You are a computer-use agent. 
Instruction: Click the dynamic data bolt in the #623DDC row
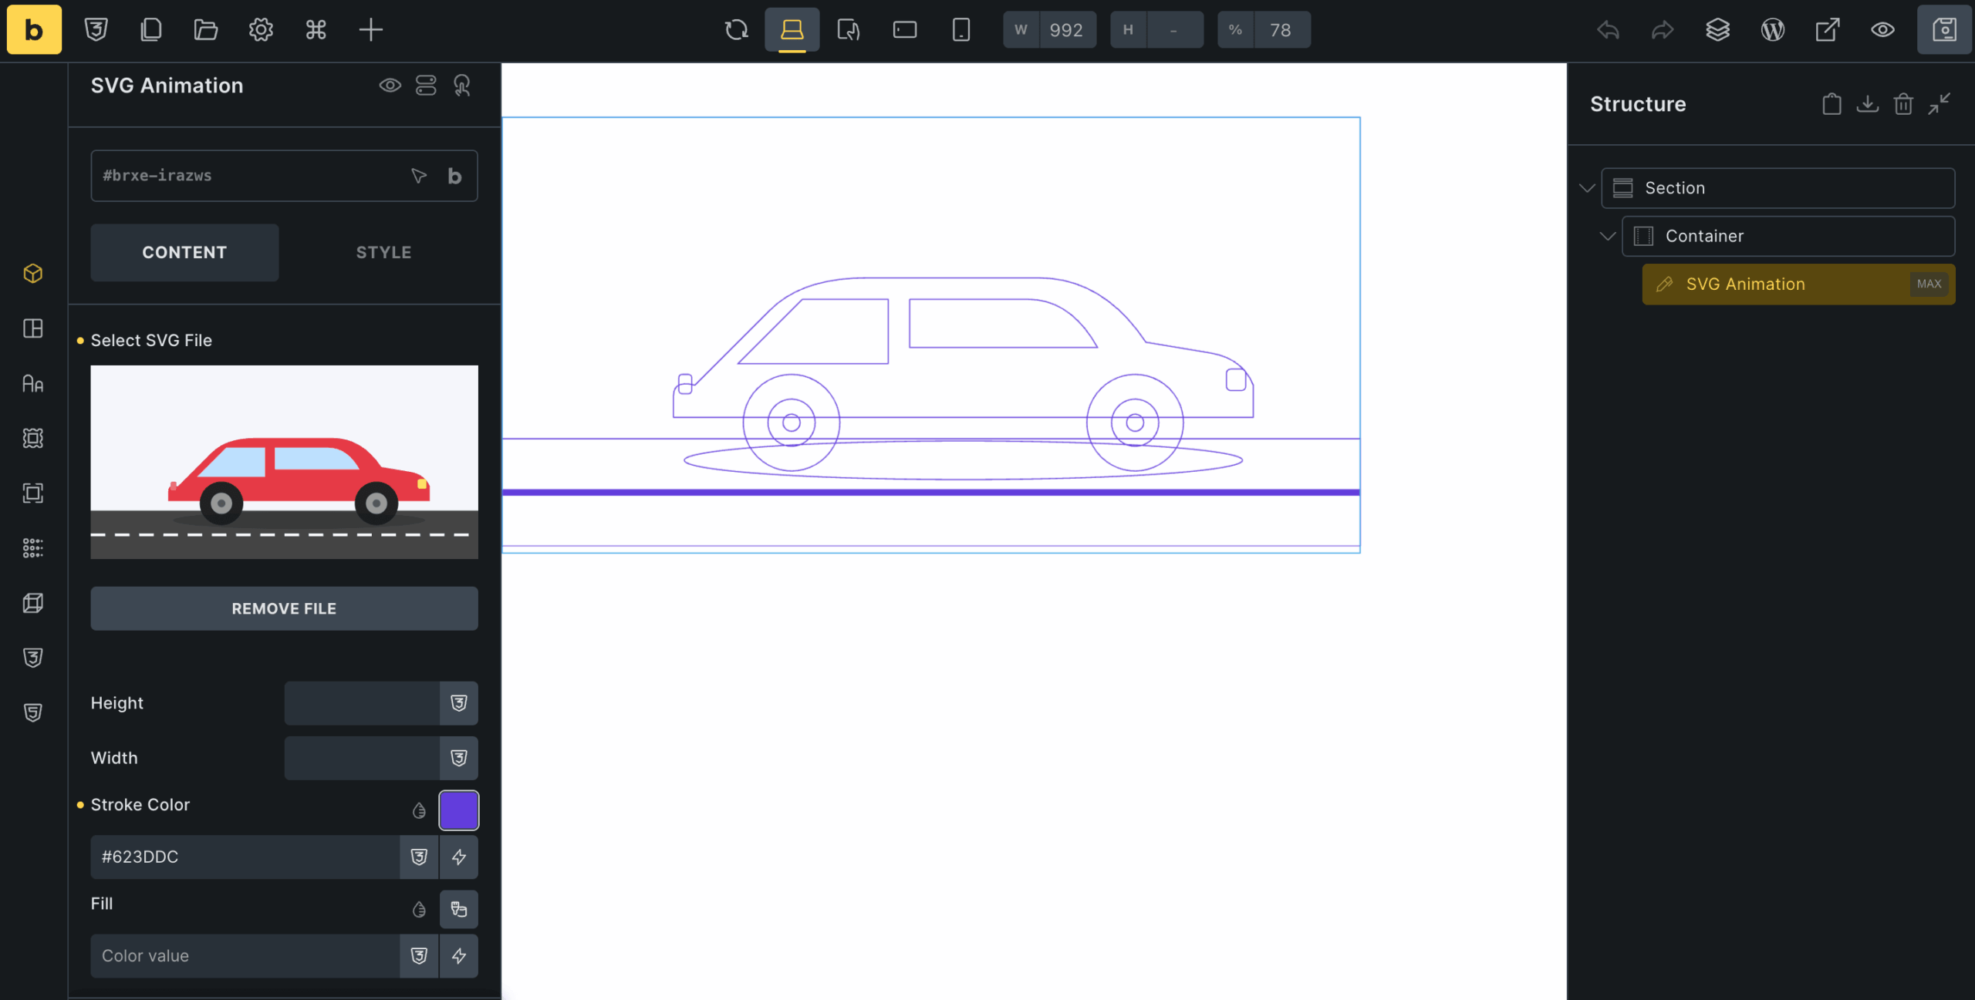point(459,857)
